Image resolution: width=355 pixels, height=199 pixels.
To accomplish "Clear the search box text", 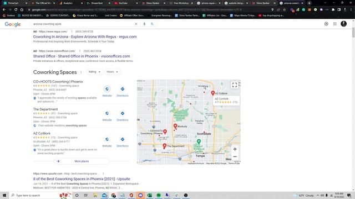I will click(136, 24).
